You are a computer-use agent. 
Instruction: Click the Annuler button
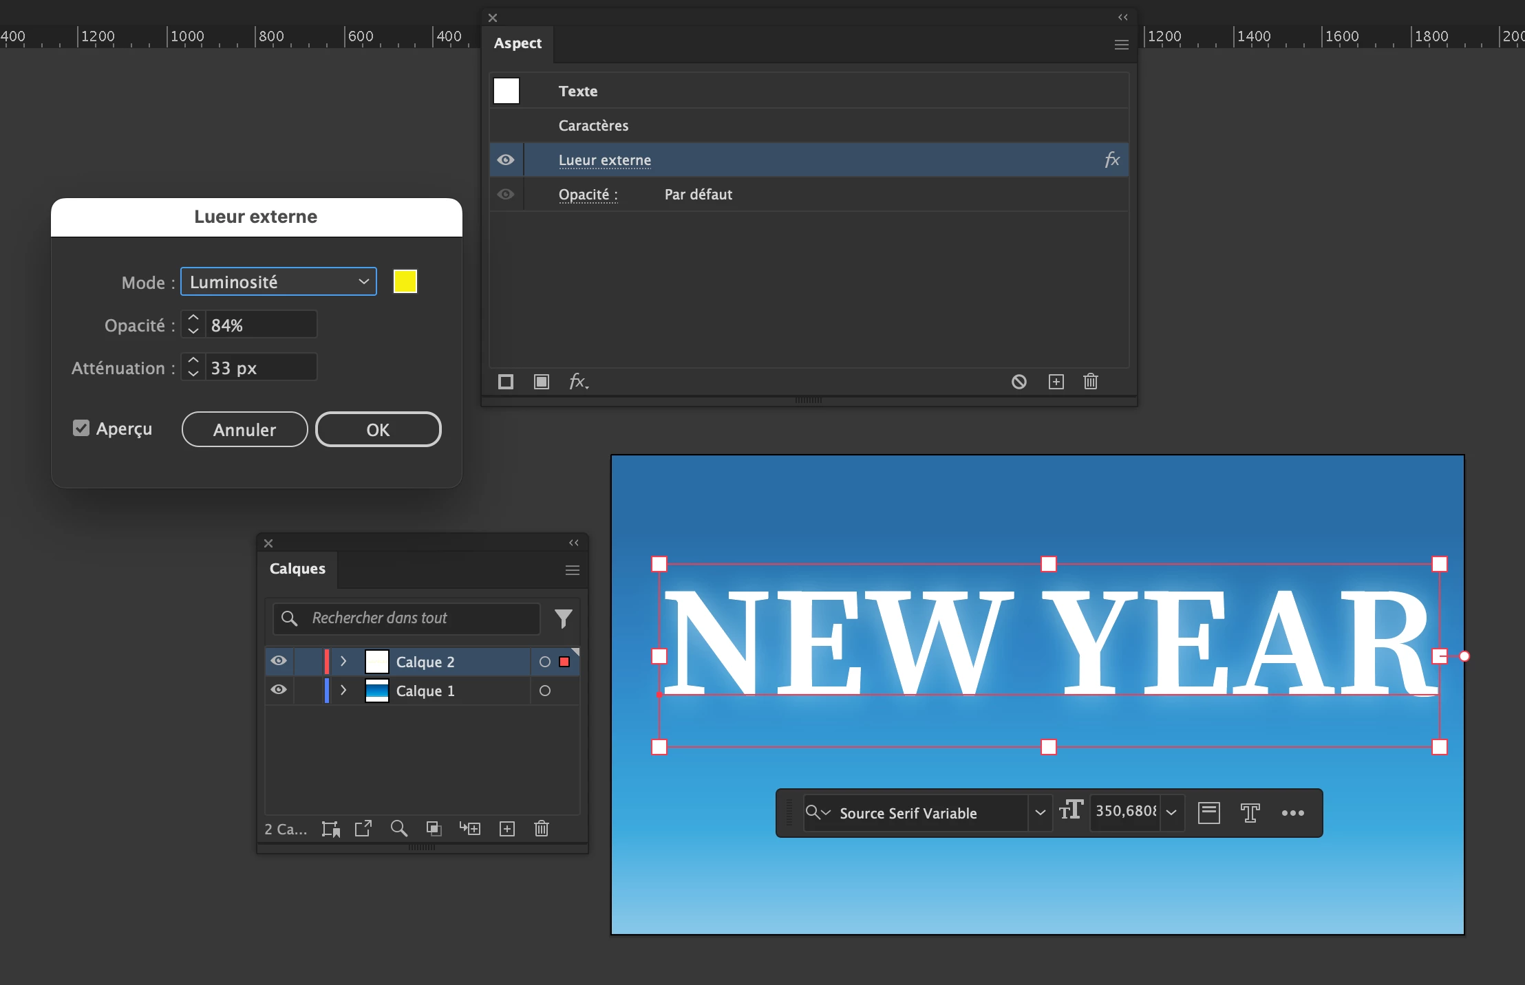pyautogui.click(x=244, y=430)
